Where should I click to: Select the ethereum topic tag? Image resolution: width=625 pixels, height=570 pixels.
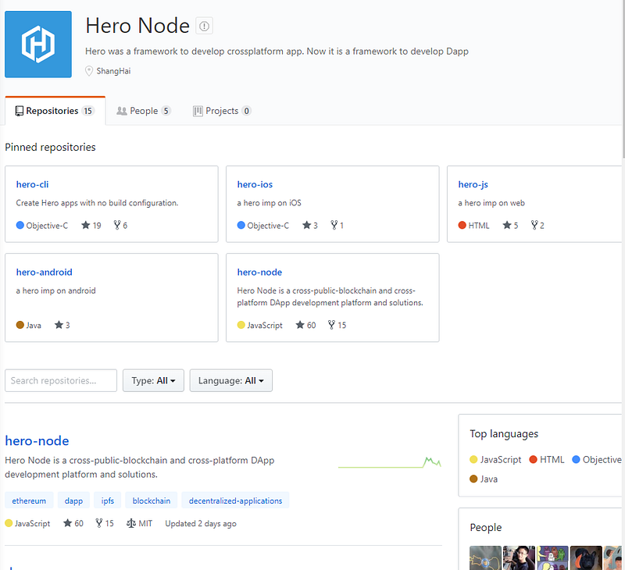point(29,501)
